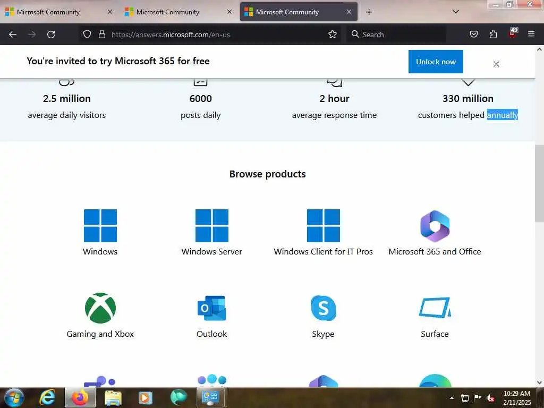Bookmark this page with the star icon
The image size is (544, 408).
(x=333, y=34)
